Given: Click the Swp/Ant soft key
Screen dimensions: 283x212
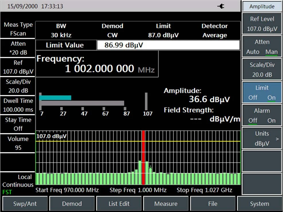Looking at the screenshot, I should coord(25,204).
